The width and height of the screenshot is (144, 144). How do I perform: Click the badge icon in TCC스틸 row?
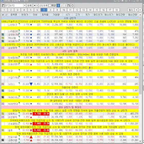(3, 38)
